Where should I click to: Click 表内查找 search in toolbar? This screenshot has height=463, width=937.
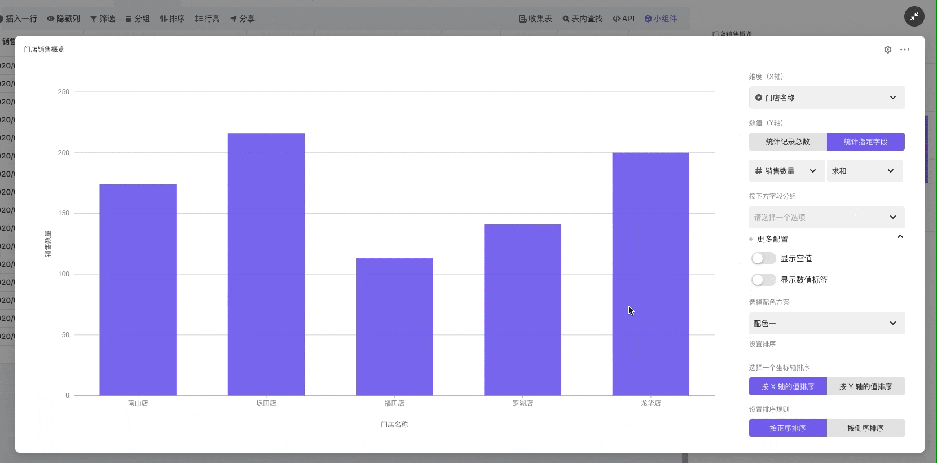(x=582, y=19)
